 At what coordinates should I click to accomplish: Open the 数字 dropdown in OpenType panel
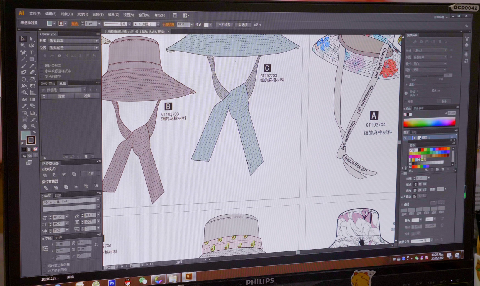tap(73, 41)
